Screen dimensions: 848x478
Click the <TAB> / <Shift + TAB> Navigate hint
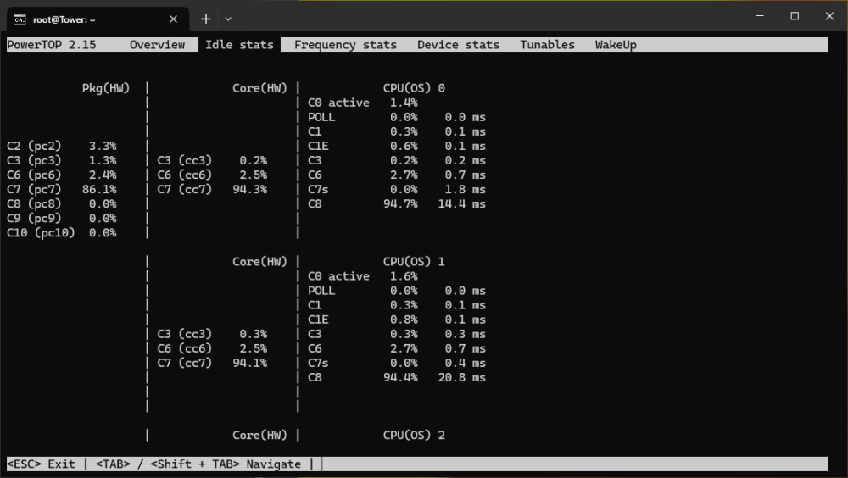[x=198, y=464]
